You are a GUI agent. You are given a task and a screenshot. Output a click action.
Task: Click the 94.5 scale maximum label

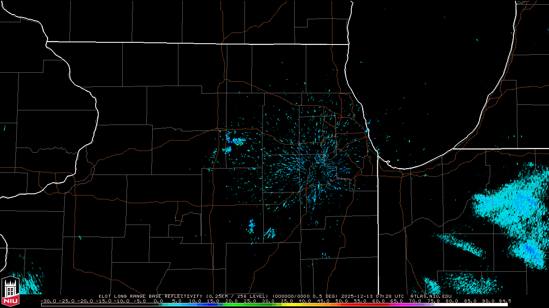click(x=505, y=301)
